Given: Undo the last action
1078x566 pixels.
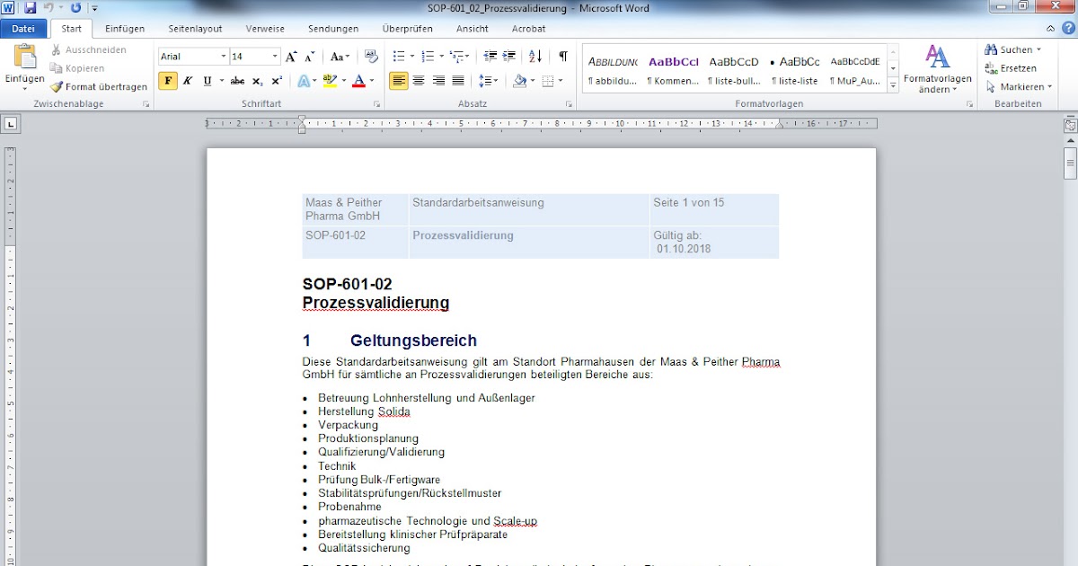Looking at the screenshot, I should click(49, 8).
